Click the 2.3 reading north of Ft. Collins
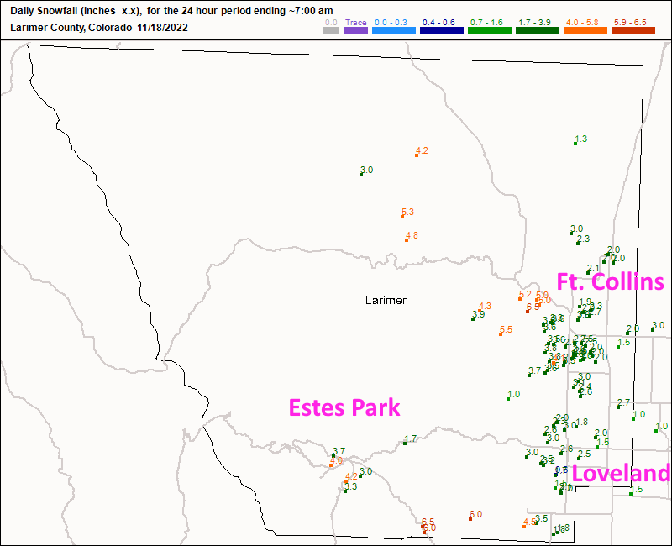The height and width of the screenshot is (546, 672). (583, 239)
